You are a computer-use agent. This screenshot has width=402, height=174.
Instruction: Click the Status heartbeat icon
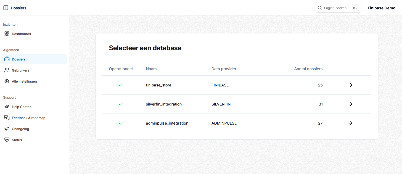pos(7,140)
